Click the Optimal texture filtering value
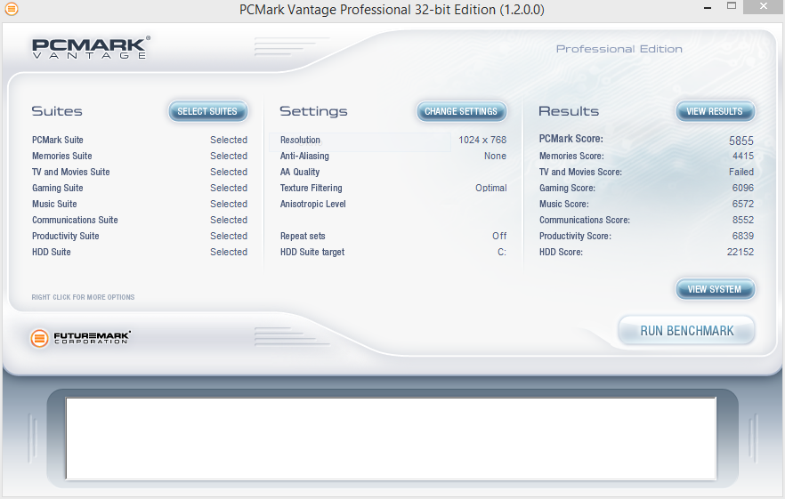 491,189
